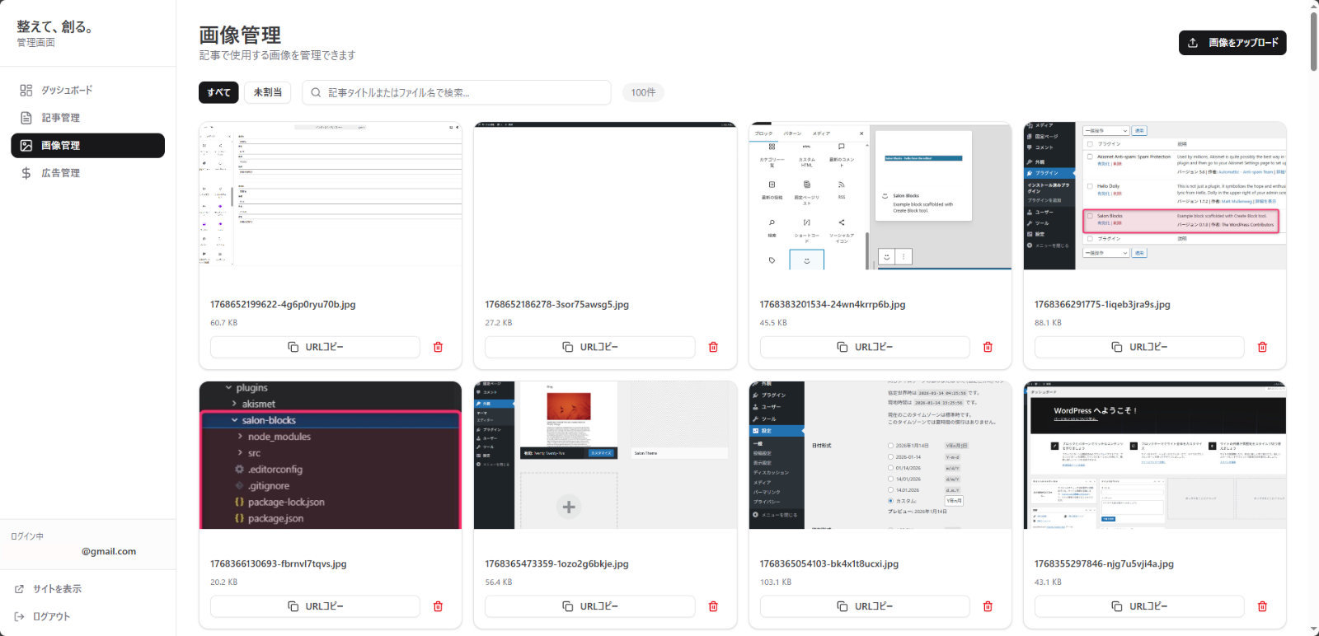Delete image 1768652186278-3sor75awsg5.jpg via trash icon
The height and width of the screenshot is (636, 1319).
click(713, 347)
